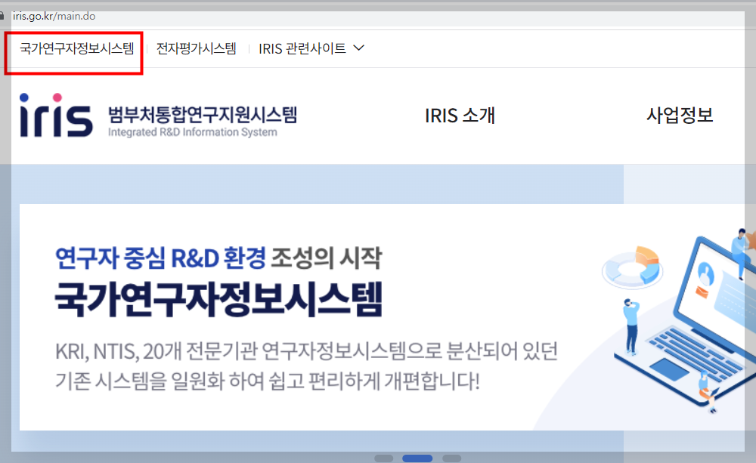Click the chevron next to IRIS 관련사이트
The image size is (756, 463).
358,48
